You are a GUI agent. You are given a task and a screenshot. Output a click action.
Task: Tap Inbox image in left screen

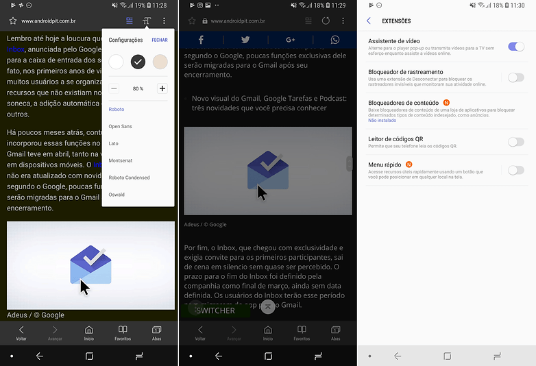click(90, 265)
